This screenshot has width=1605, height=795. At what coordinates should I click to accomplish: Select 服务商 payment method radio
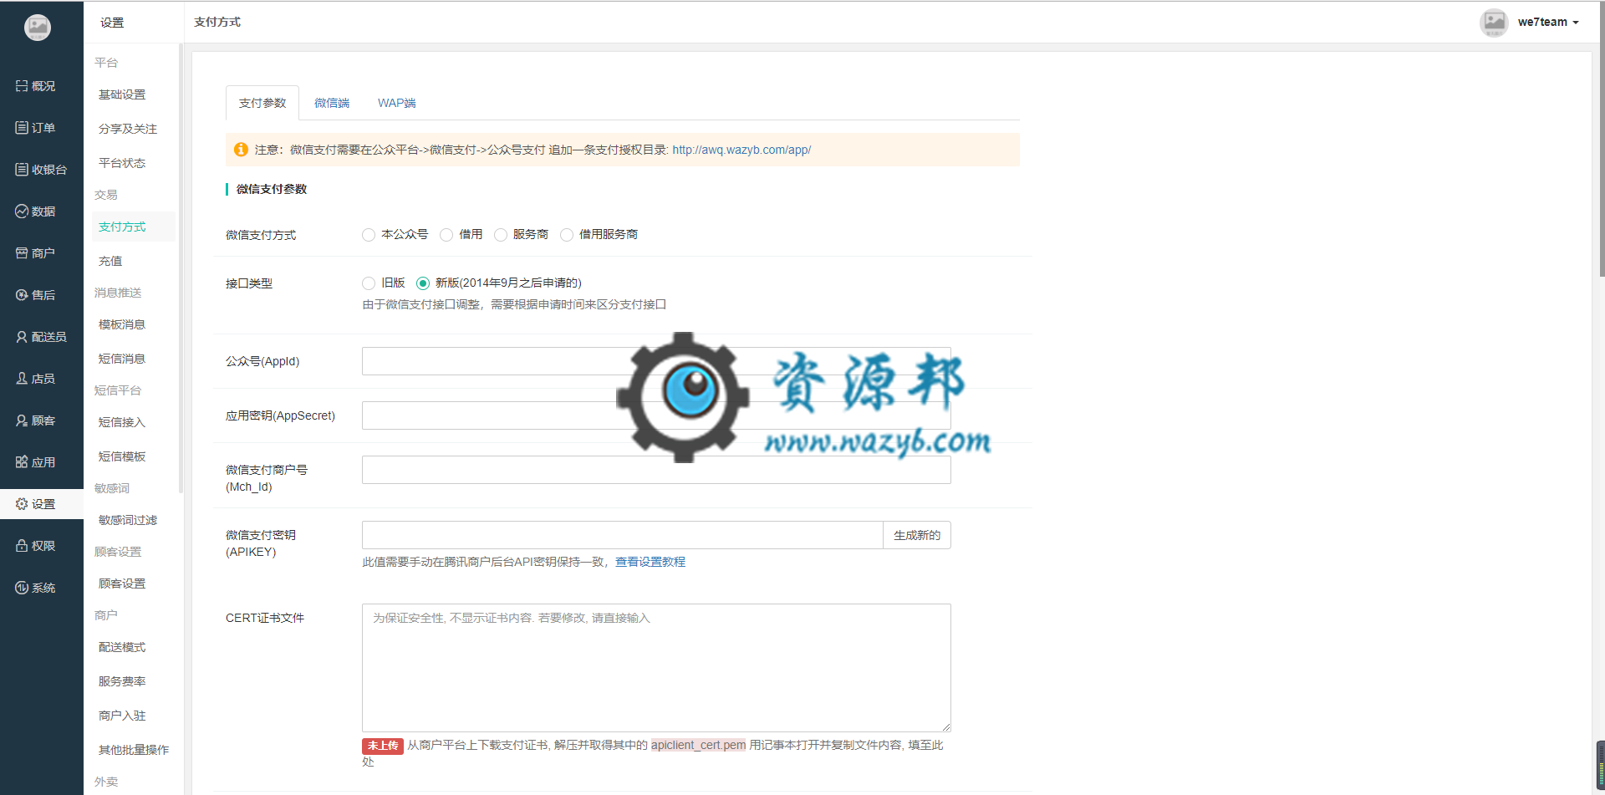coord(501,235)
